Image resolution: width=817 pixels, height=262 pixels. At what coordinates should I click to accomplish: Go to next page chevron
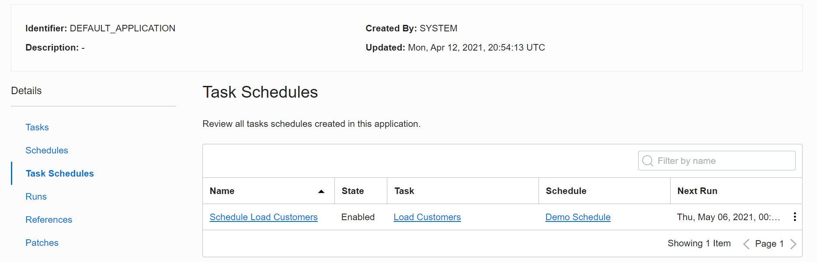tap(793, 244)
